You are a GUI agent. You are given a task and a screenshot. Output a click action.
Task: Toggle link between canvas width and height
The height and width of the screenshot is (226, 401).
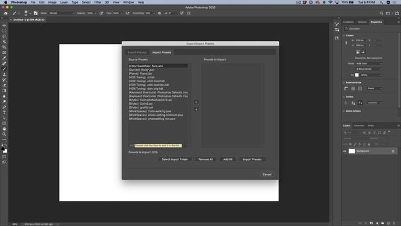pos(346,43)
